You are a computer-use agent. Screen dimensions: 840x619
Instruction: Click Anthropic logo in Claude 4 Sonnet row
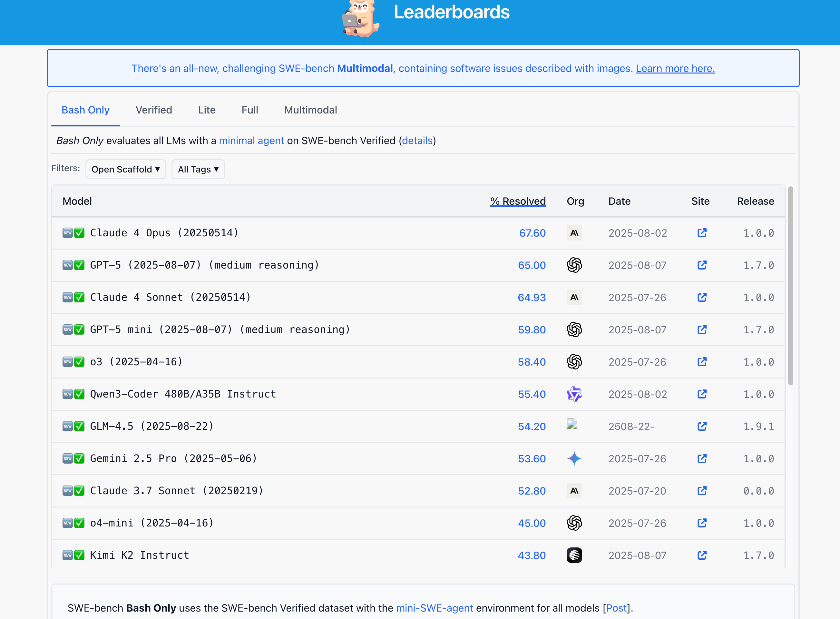(x=574, y=298)
